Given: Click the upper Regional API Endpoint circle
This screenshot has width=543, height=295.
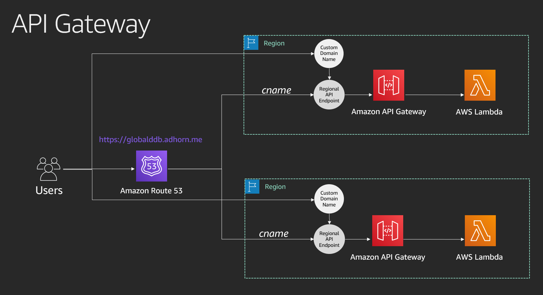Looking at the screenshot, I should click(x=329, y=95).
